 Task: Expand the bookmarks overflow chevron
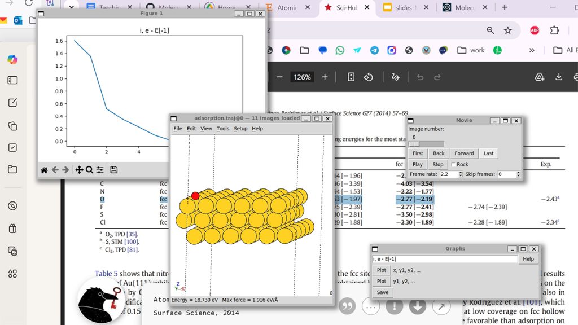(532, 50)
